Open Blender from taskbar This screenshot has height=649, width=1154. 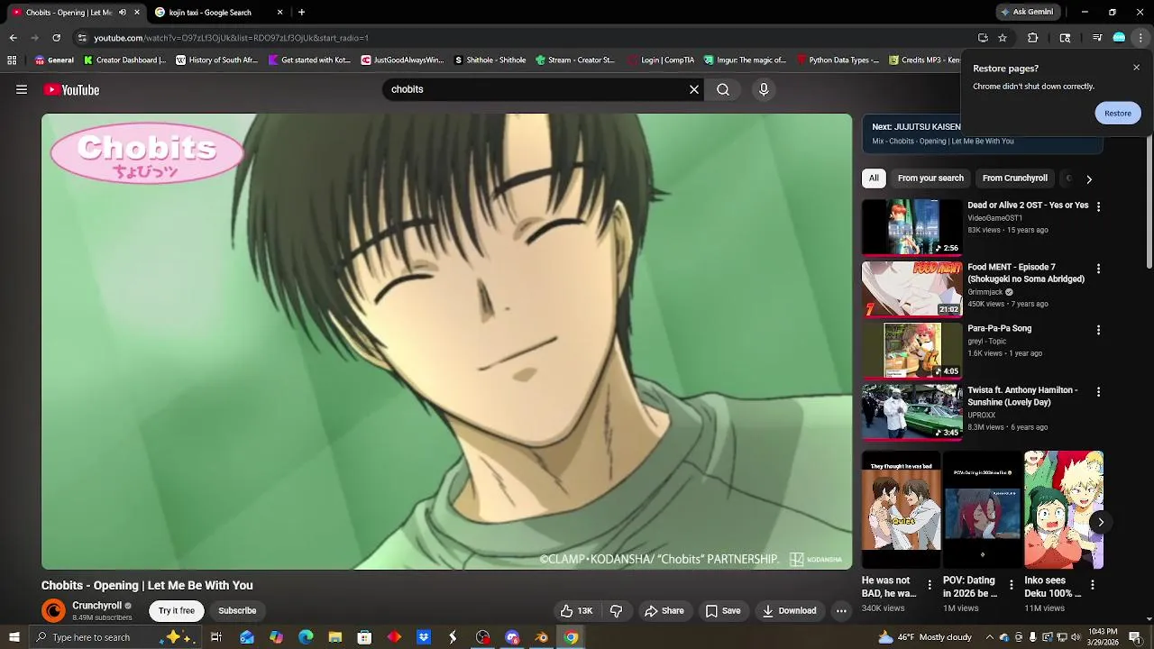coord(542,637)
